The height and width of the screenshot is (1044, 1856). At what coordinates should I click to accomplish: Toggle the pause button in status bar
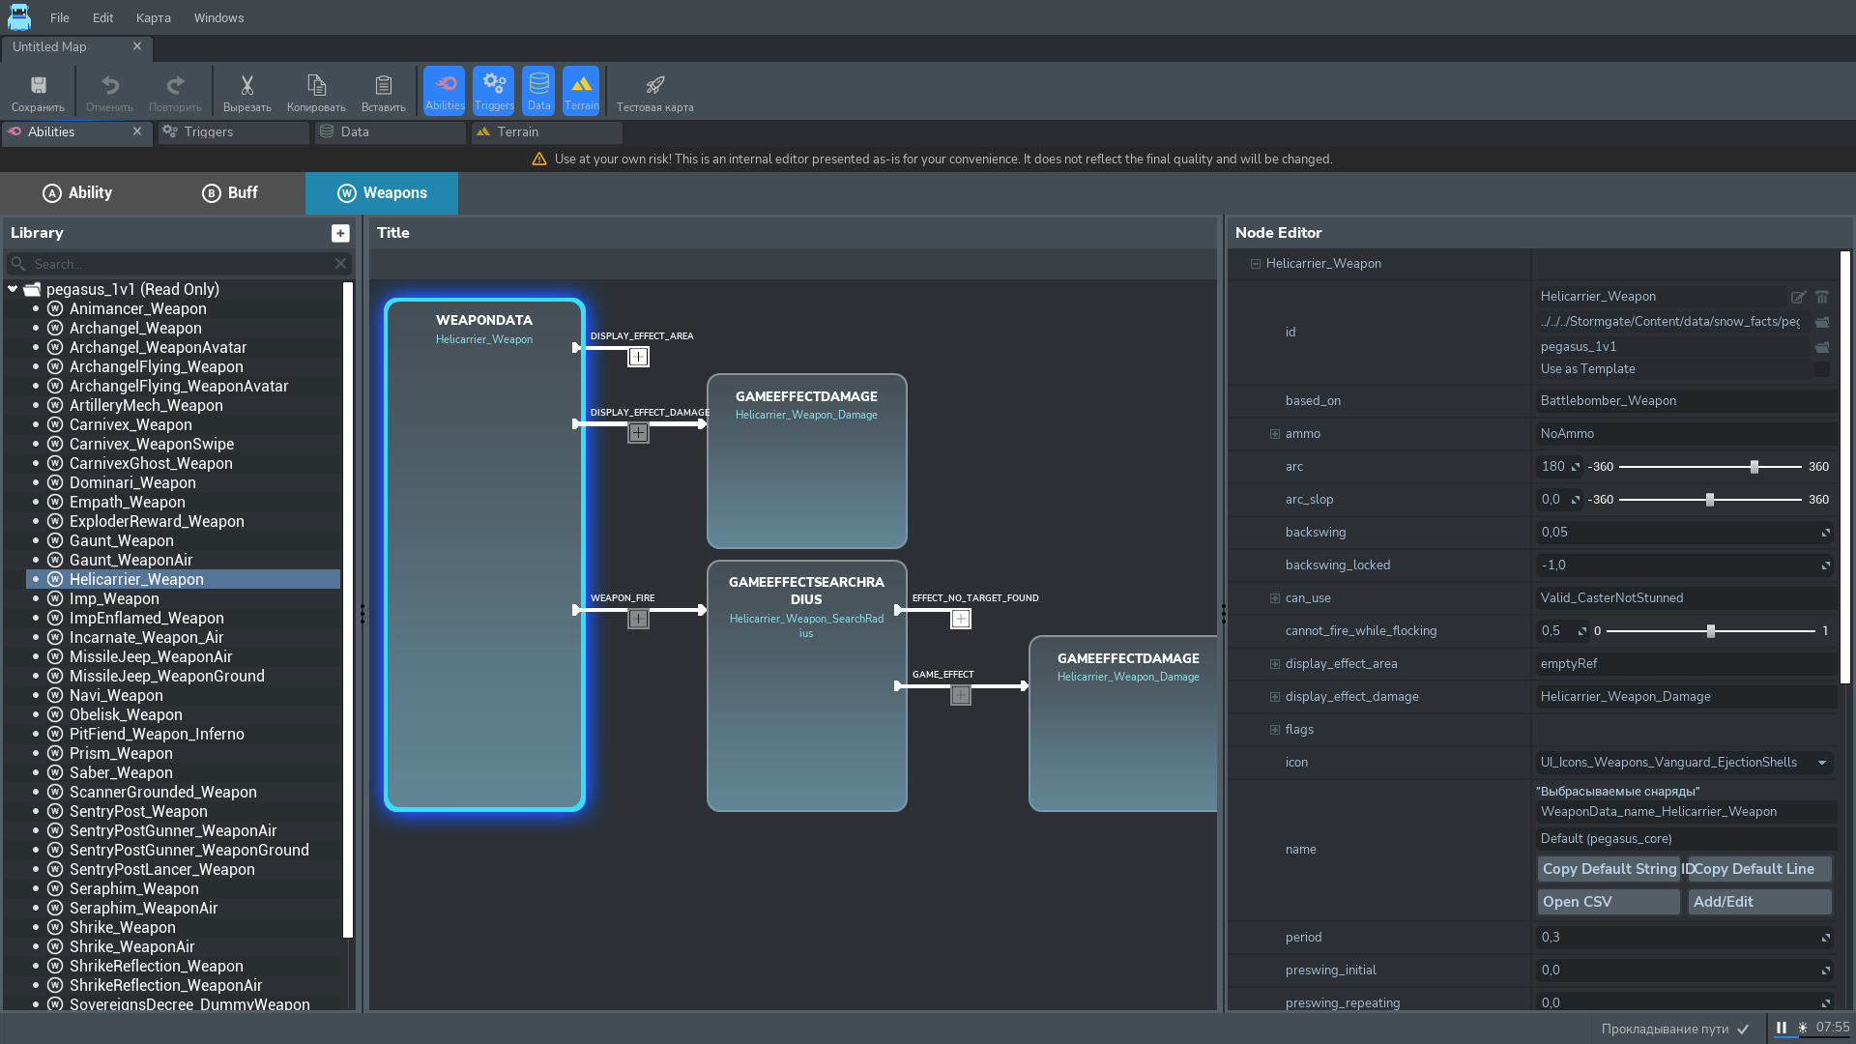tap(1781, 1028)
